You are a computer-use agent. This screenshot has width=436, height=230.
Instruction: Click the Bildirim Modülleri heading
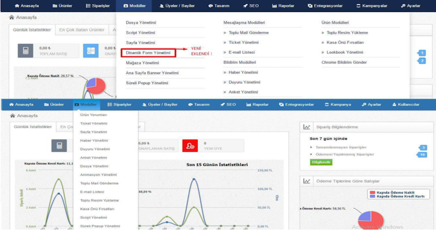(239, 63)
